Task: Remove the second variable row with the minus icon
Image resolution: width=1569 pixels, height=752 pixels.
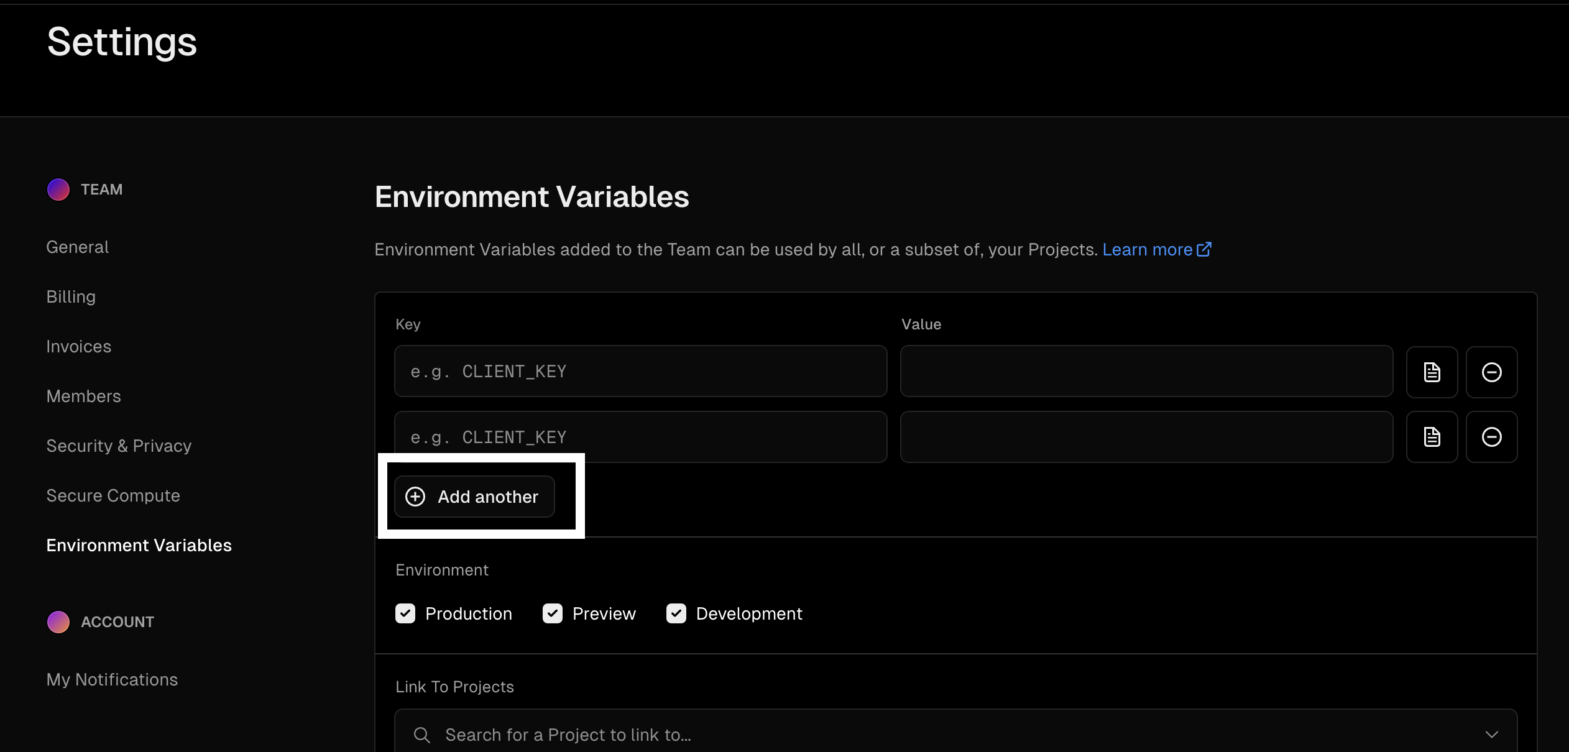Action: (x=1491, y=437)
